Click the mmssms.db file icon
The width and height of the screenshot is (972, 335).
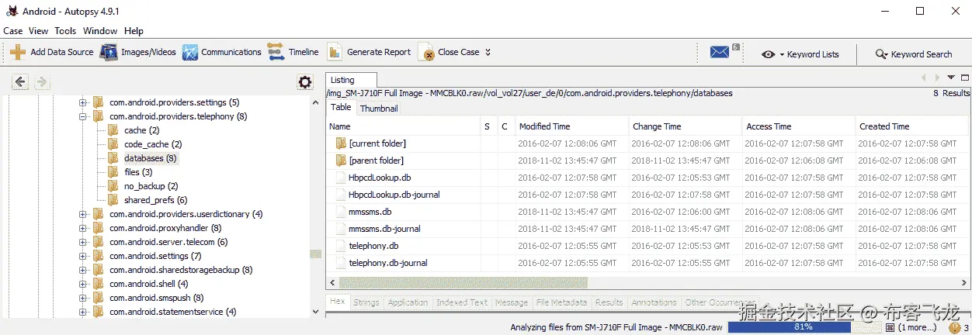tap(341, 212)
